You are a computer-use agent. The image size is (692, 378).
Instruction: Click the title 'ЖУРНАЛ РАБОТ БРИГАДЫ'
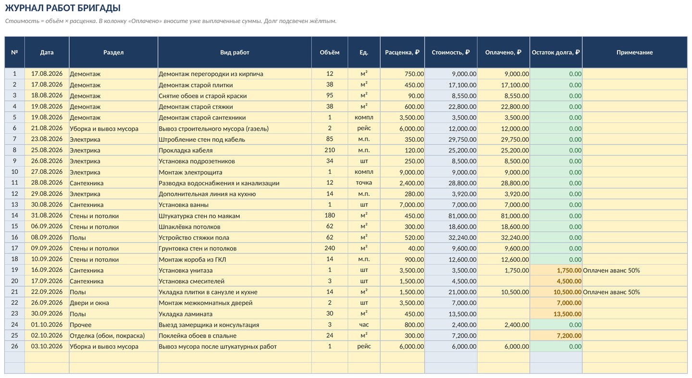(x=62, y=8)
